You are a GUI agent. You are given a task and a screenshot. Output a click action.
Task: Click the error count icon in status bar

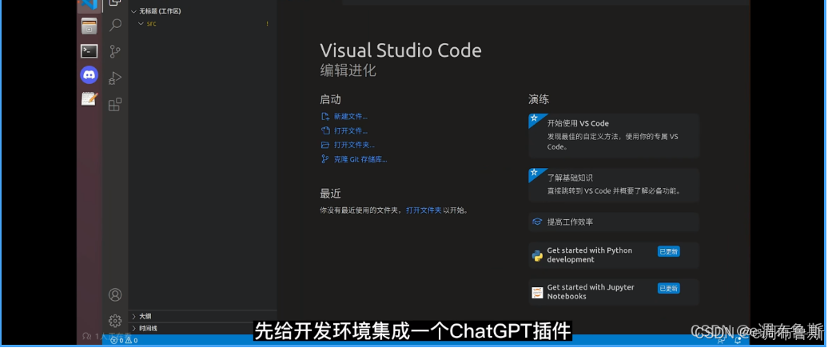113,340
